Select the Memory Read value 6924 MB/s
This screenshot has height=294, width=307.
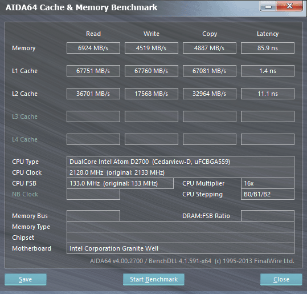coord(93,48)
